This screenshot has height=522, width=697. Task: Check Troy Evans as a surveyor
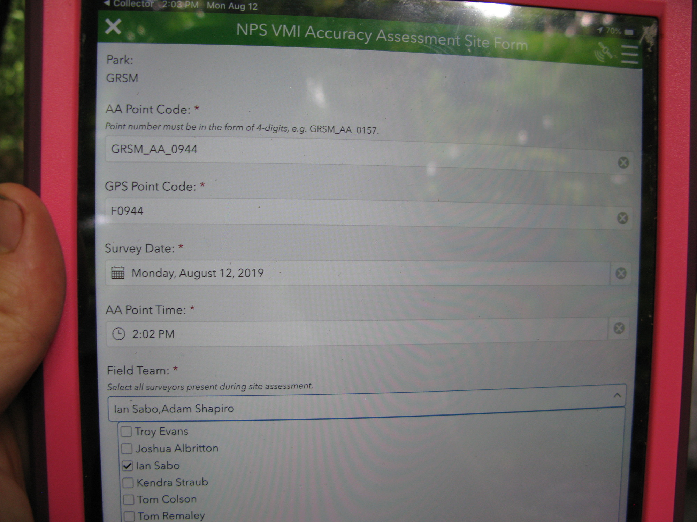tap(126, 430)
